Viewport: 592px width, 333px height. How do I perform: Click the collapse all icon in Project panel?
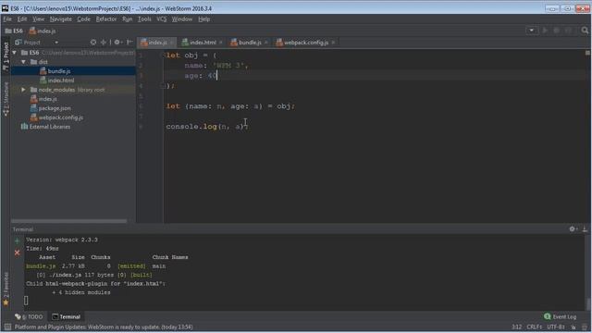103,43
